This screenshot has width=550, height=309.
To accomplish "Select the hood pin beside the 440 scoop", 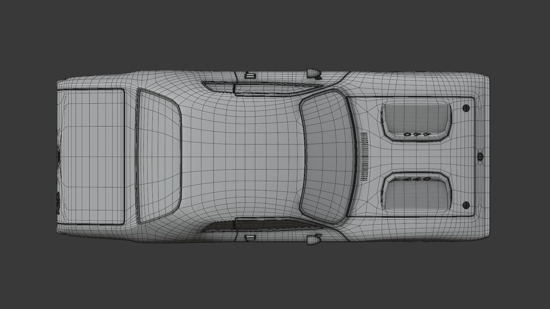I will 466,205.
